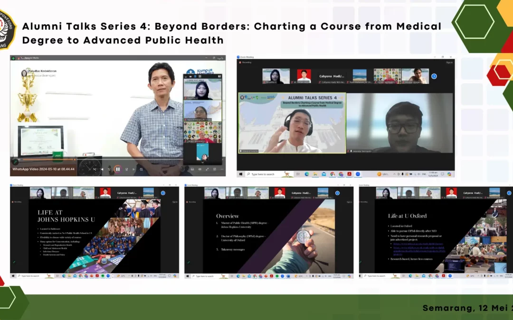Click first hyperlink in the Oxford slide

(x=418, y=244)
